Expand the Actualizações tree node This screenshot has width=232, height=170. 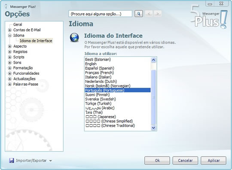[9, 79]
